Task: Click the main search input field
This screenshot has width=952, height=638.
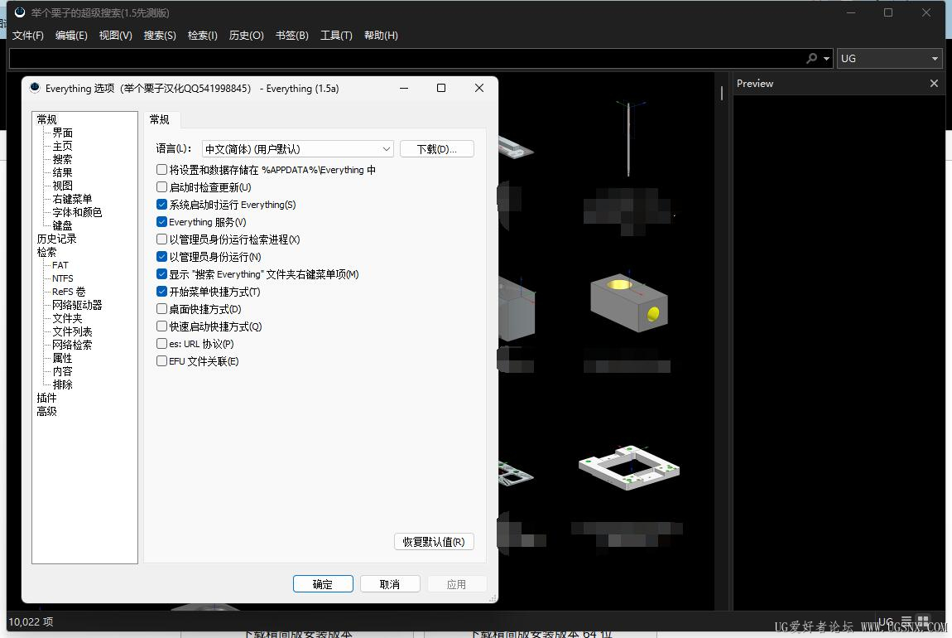Action: (x=406, y=58)
